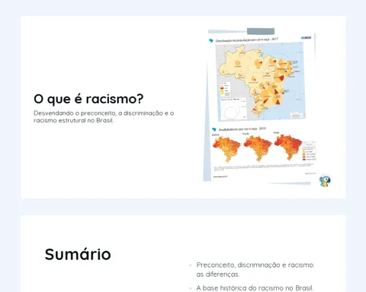Select the Branca illiteracy map of Brazil
The image size is (366, 292).
coord(226,149)
